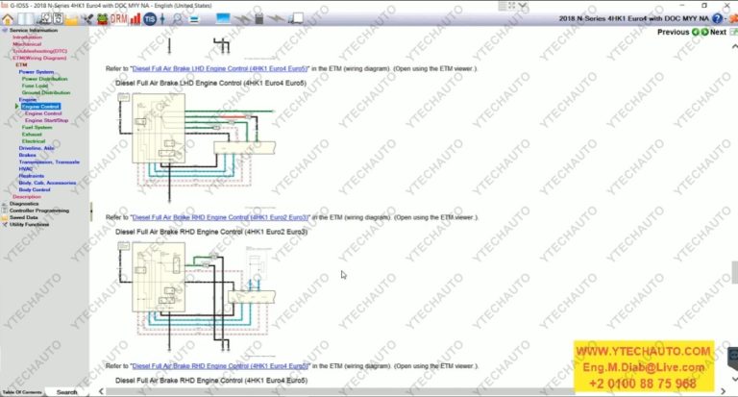Open Restraints tree node
Image resolution: width=738 pixels, height=397 pixels.
coord(31,176)
